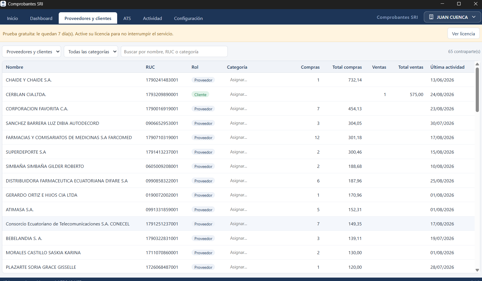Click the table scrollbar down arrow

tap(477, 270)
